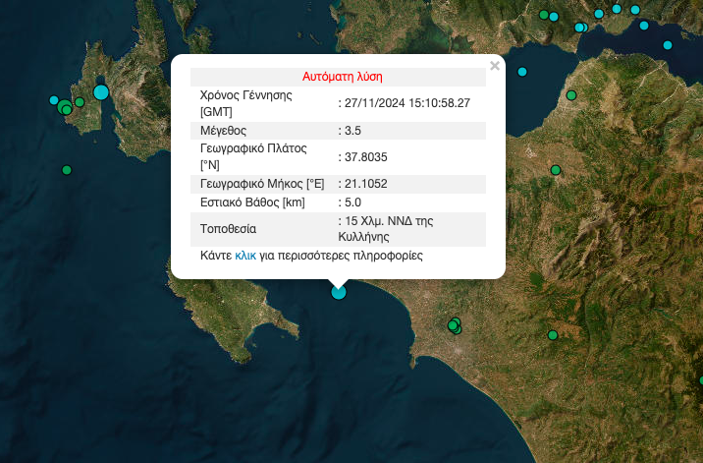Click the latitude value '37.8035'
Image resolution: width=703 pixels, height=463 pixels.
pyautogui.click(x=366, y=157)
